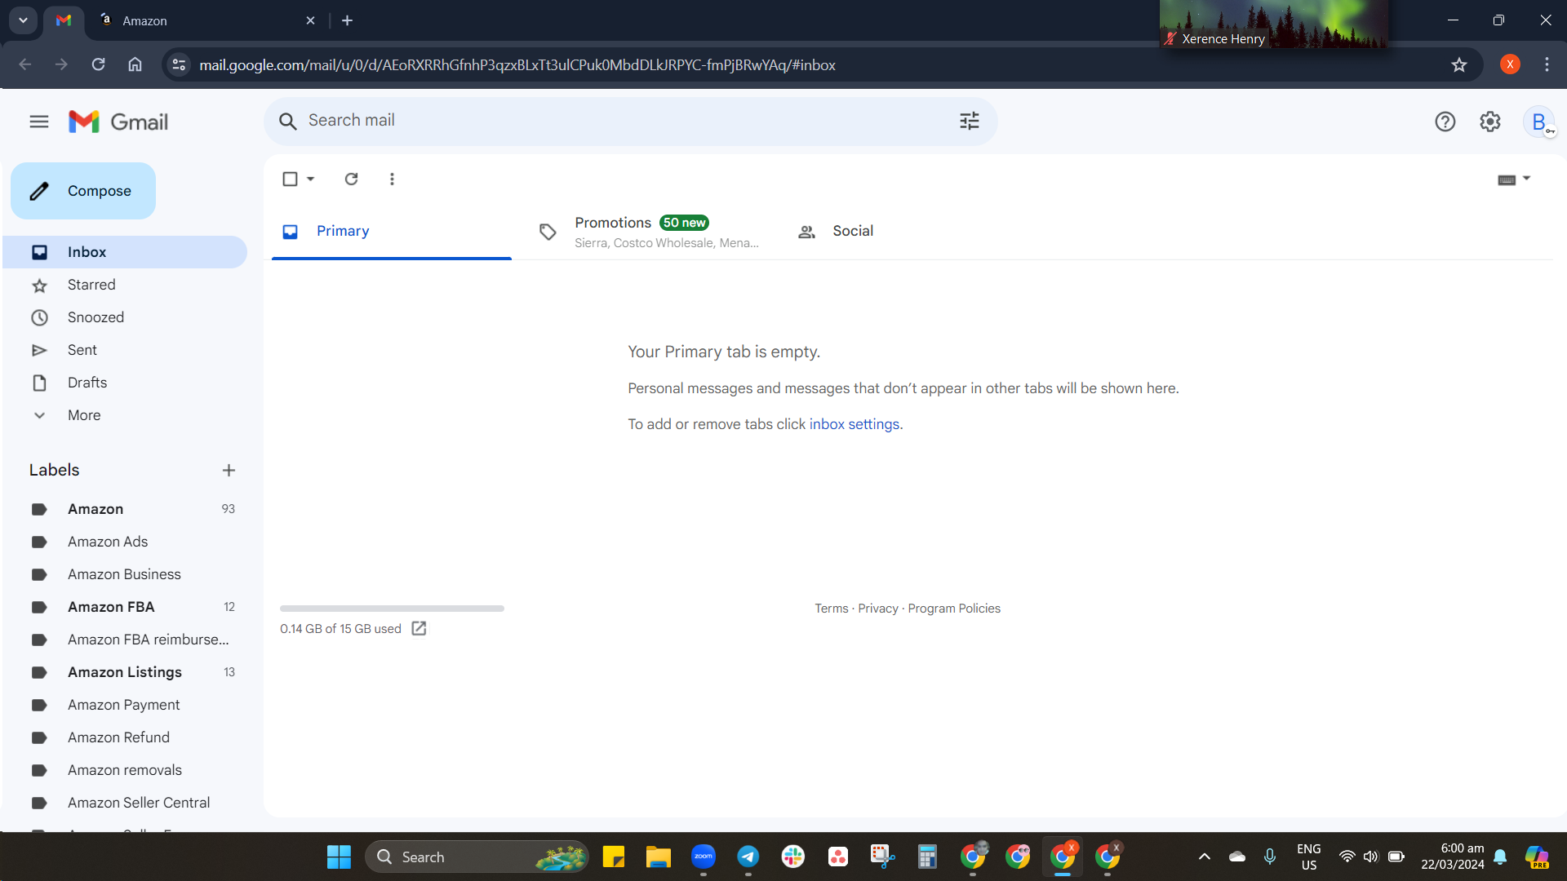Open the select dropdown arrow beside checkbox
1567x881 pixels.
point(311,179)
